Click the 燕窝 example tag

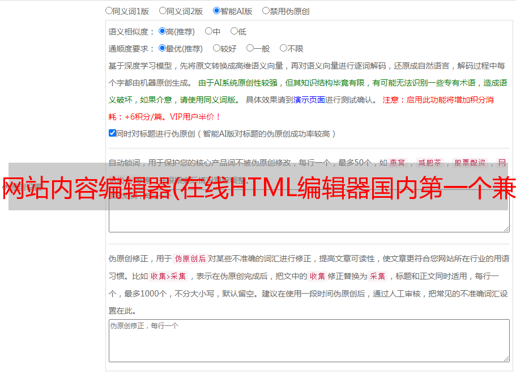pyautogui.click(x=397, y=163)
